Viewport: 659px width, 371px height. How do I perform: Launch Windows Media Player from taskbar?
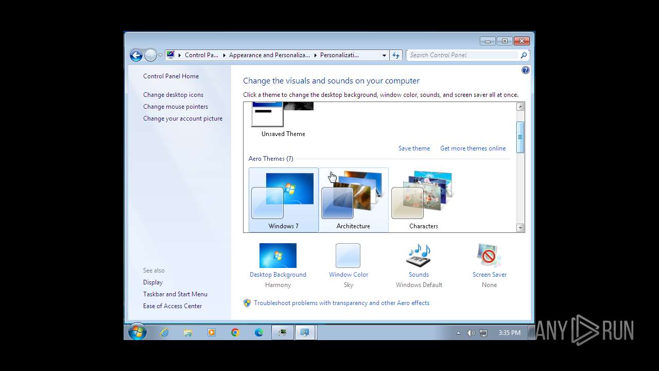tap(212, 333)
